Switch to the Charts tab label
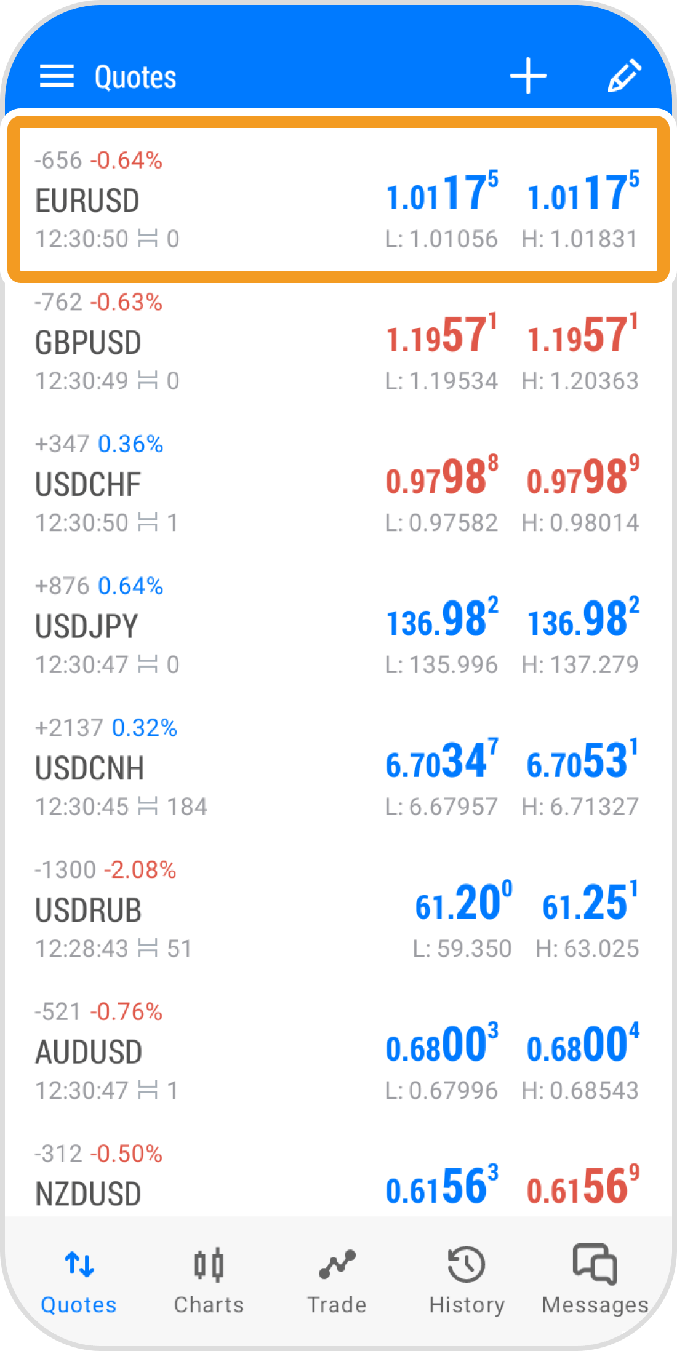 click(x=209, y=1305)
